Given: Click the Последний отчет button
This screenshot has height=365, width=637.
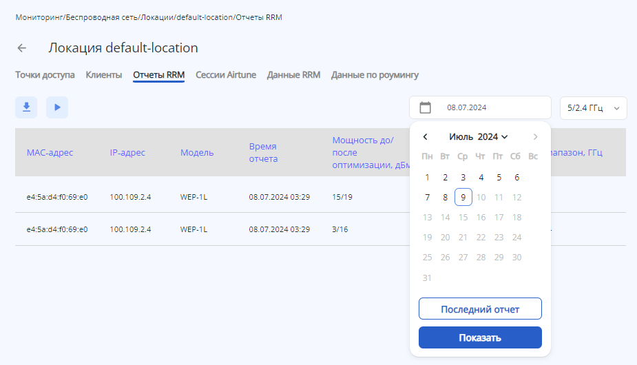Looking at the screenshot, I should (x=480, y=309).
